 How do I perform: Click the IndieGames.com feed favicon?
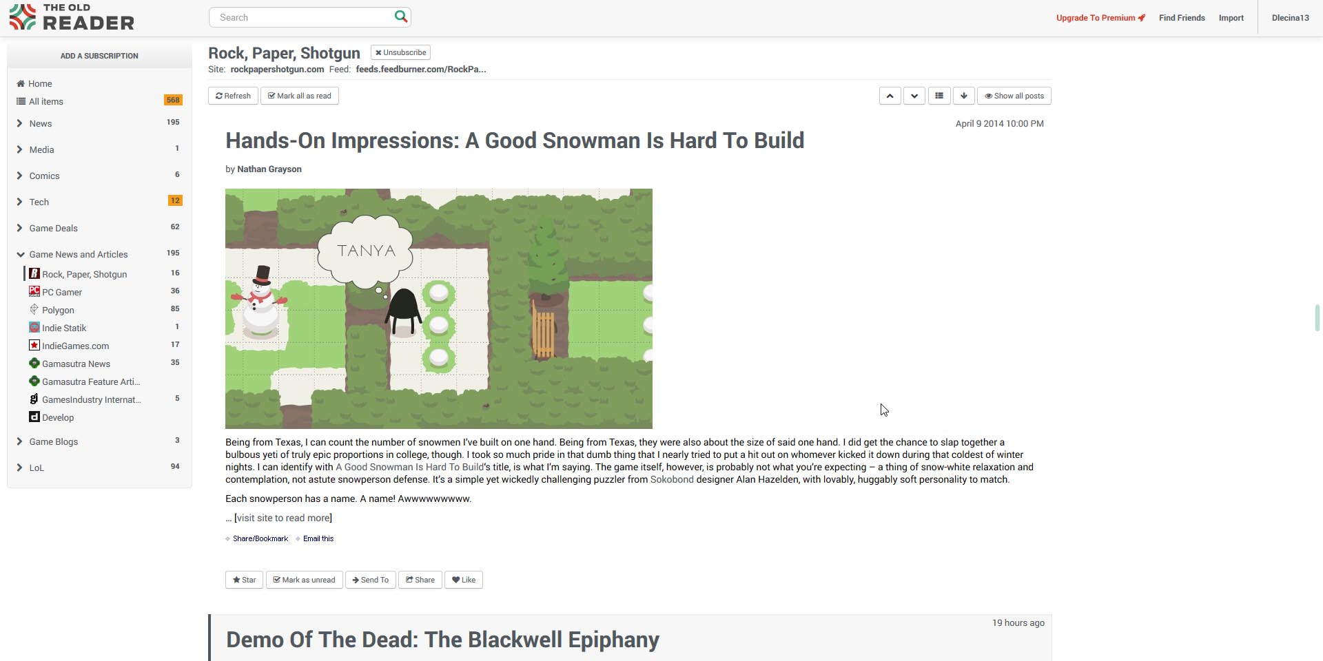pos(34,345)
